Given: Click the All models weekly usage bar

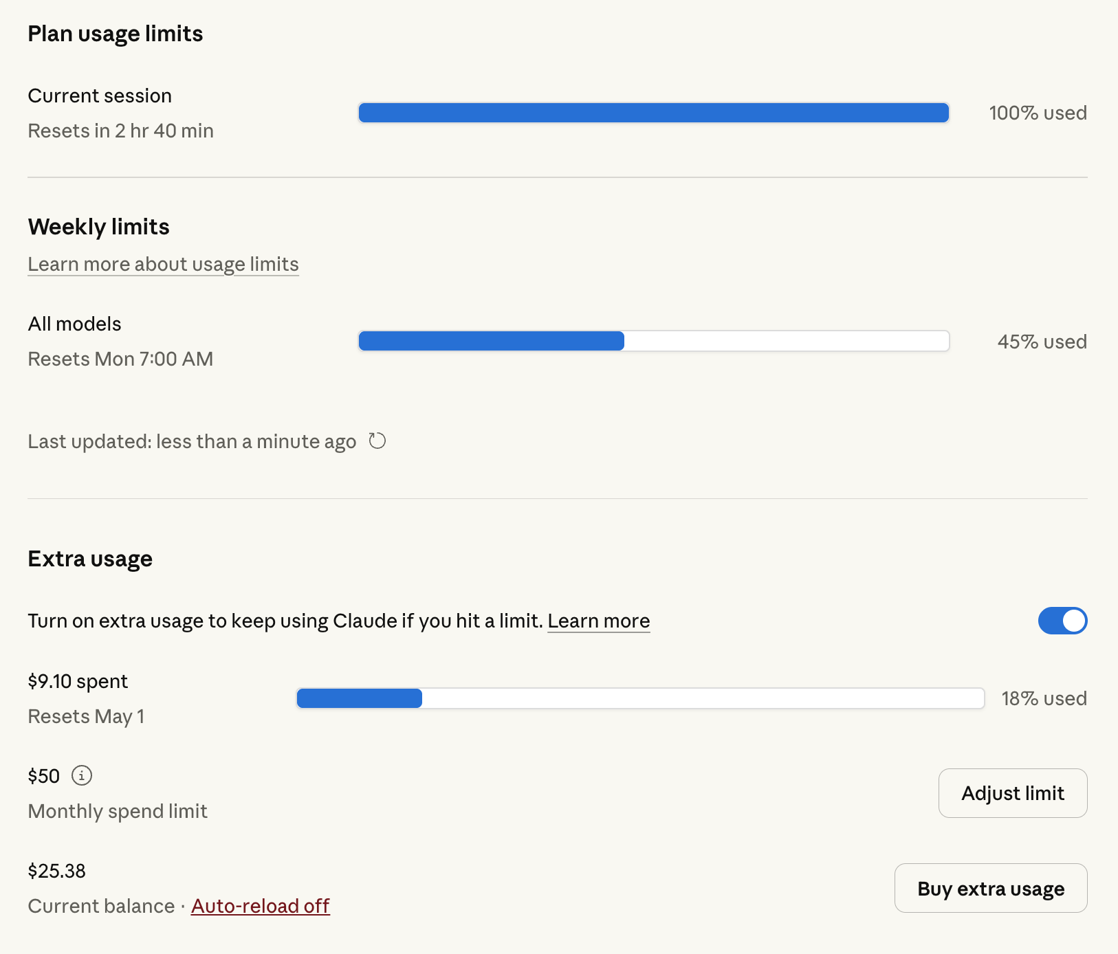Looking at the screenshot, I should click(654, 341).
